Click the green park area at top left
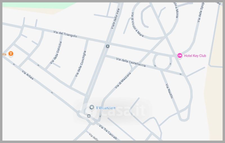The image size is (225, 143). pyautogui.click(x=39, y=5)
